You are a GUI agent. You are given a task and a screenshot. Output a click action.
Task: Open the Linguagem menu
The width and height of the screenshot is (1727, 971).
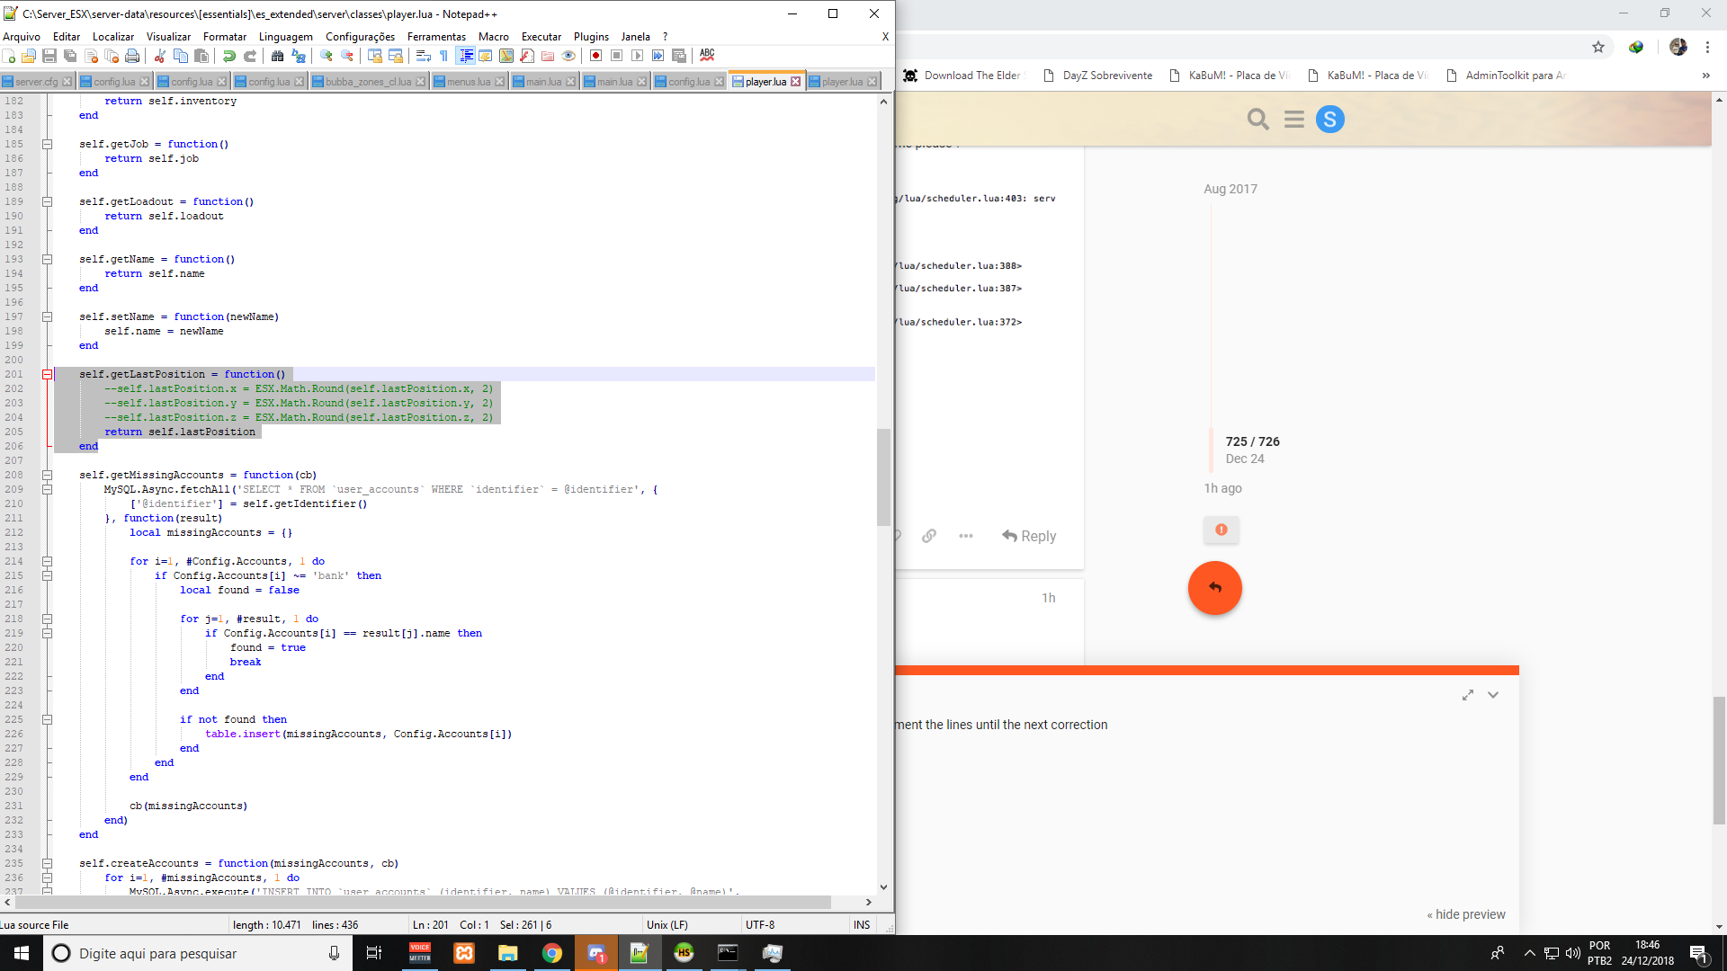click(x=285, y=37)
